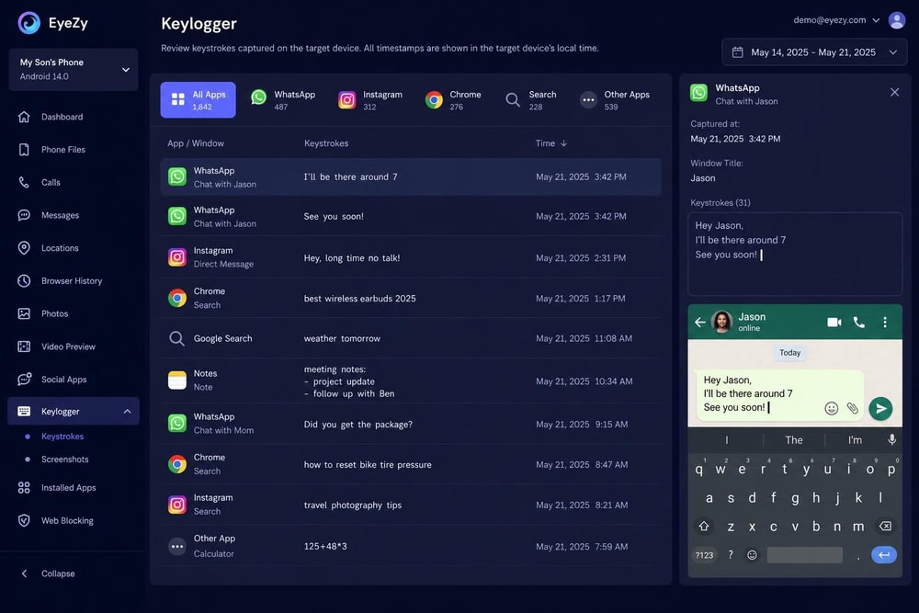The width and height of the screenshot is (919, 613).
Task: Switch to Other Apps tab
Action: click(x=615, y=99)
